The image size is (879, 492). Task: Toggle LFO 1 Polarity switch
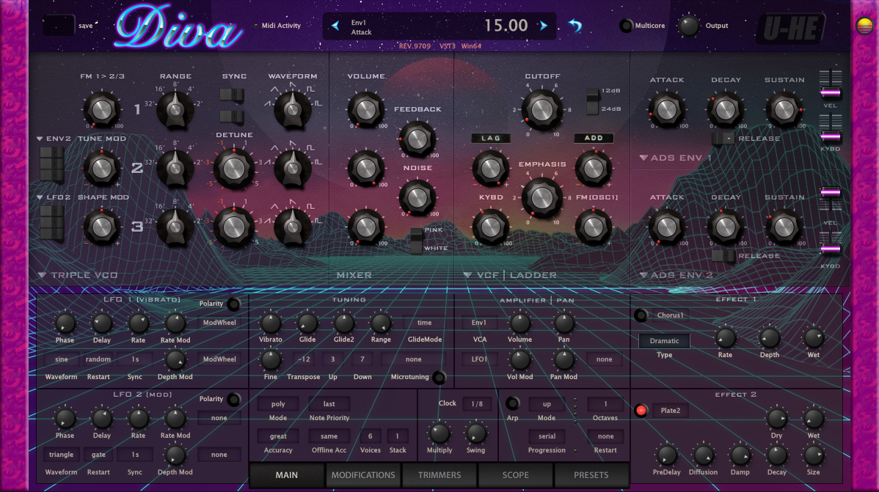(234, 304)
